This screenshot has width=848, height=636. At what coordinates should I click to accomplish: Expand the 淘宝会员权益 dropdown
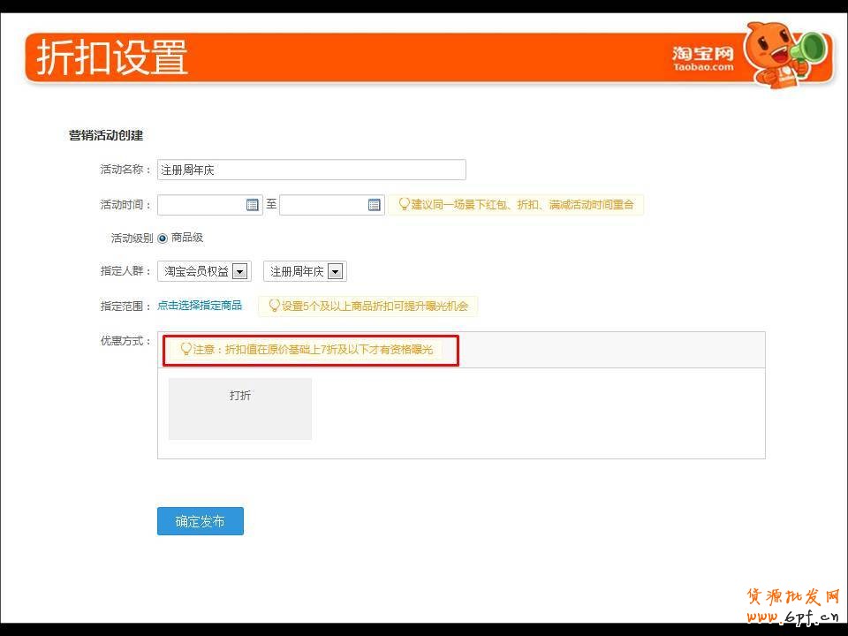click(240, 272)
